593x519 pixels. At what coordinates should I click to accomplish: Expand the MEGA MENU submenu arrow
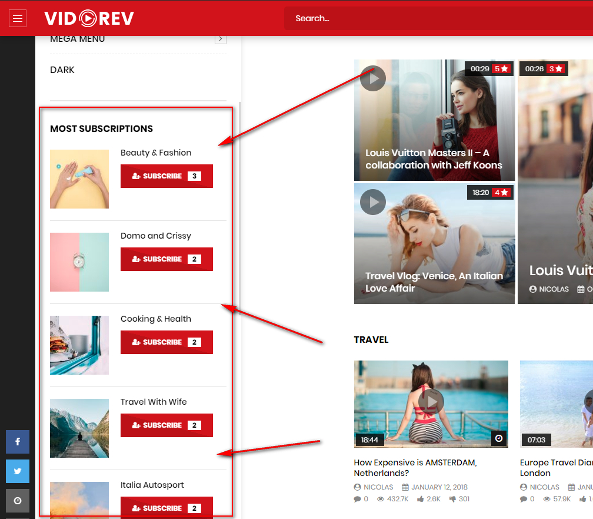click(220, 39)
